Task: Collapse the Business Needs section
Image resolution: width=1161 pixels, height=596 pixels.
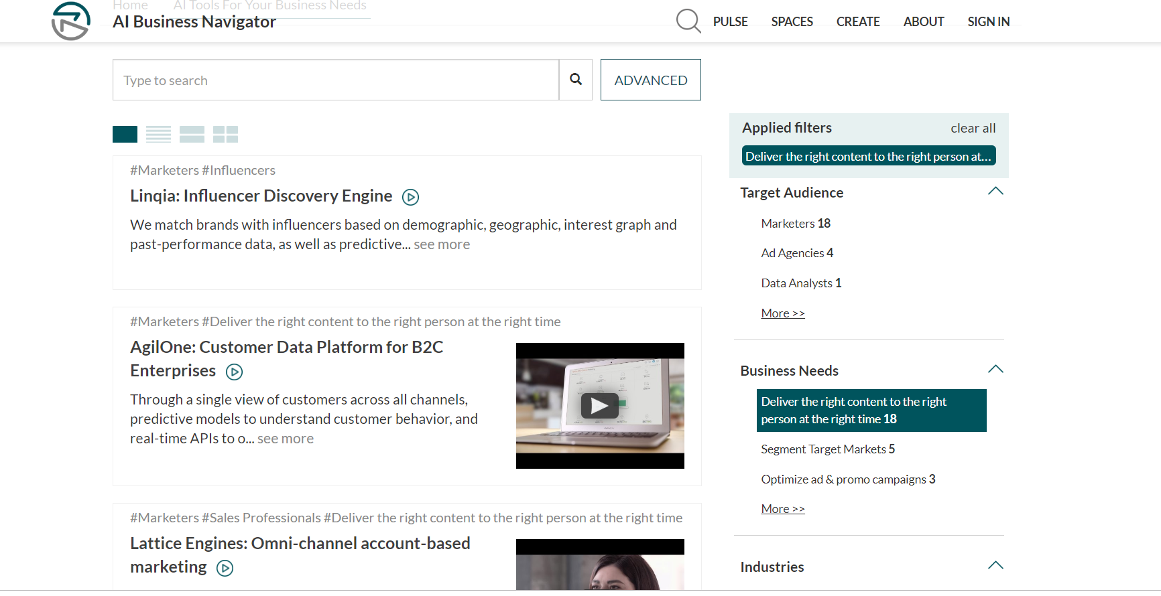Action: tap(995, 370)
